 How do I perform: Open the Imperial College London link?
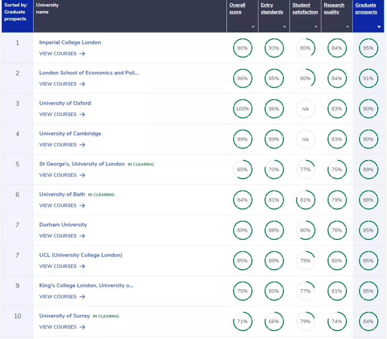tap(70, 42)
